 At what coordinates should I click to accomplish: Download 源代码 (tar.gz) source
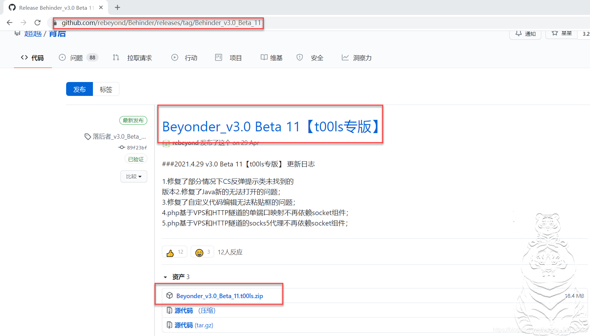click(x=194, y=325)
